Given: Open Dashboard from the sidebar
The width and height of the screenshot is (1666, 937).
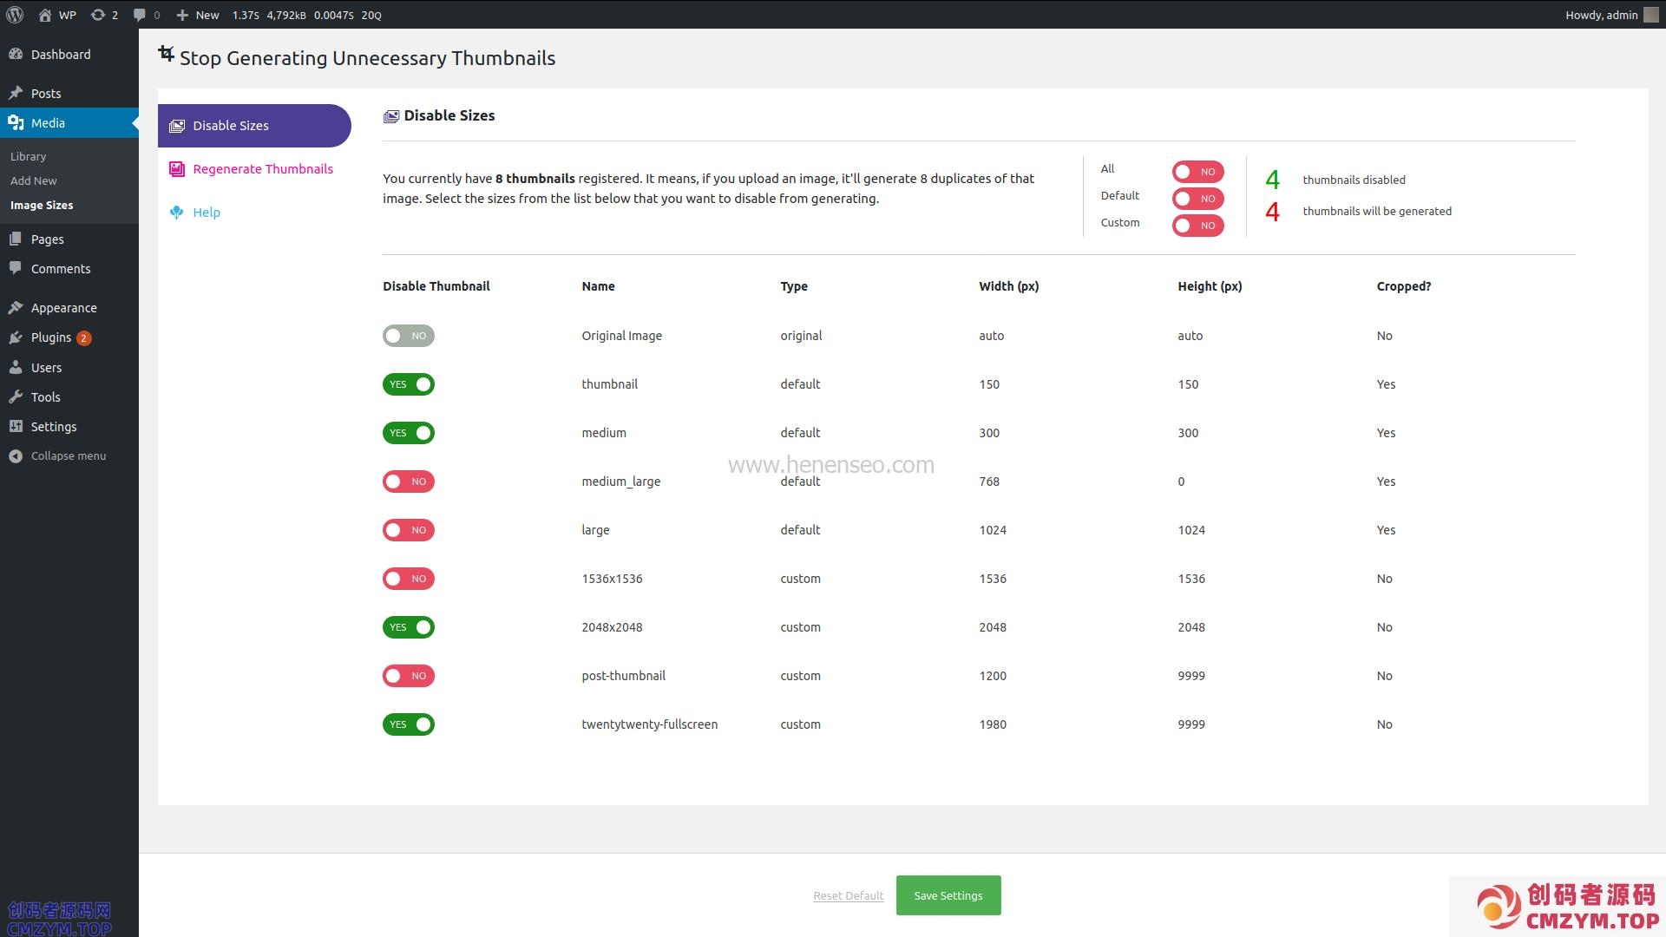Looking at the screenshot, I should 60,55.
